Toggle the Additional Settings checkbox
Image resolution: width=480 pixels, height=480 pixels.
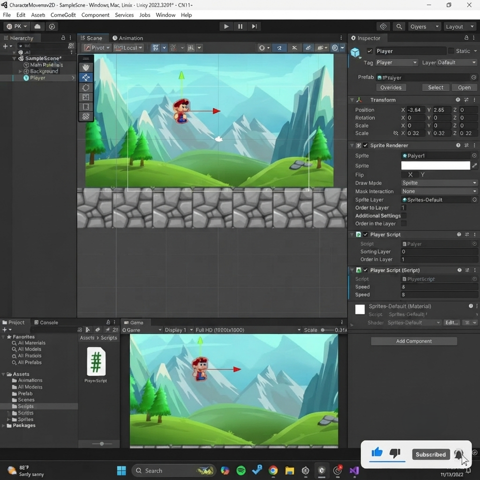(x=404, y=215)
